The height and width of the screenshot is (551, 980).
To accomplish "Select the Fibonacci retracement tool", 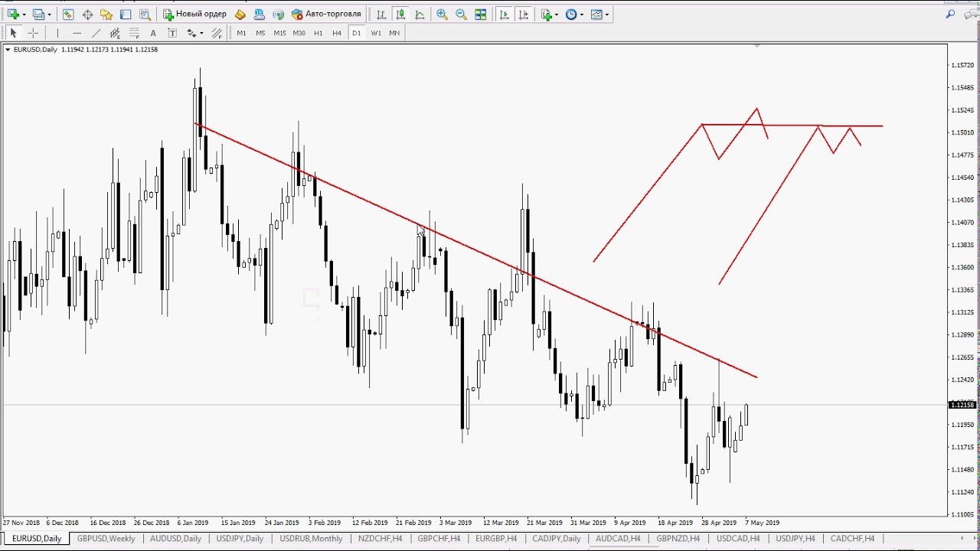I will pos(134,33).
